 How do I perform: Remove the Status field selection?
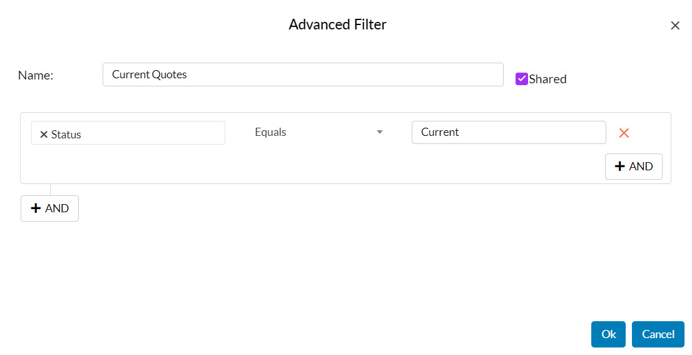click(44, 135)
